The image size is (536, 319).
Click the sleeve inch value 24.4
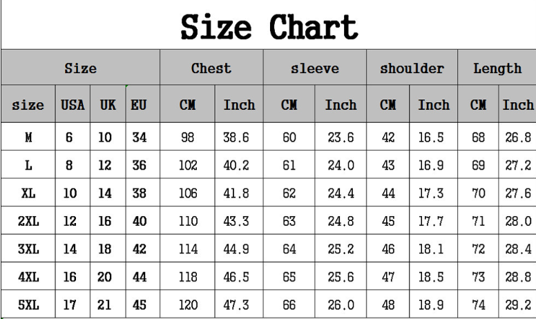coord(341,193)
